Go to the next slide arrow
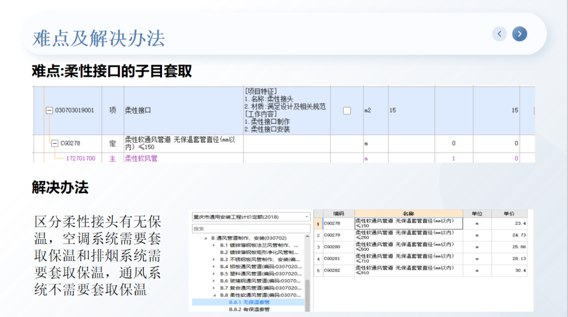The image size is (568, 317). [519, 34]
